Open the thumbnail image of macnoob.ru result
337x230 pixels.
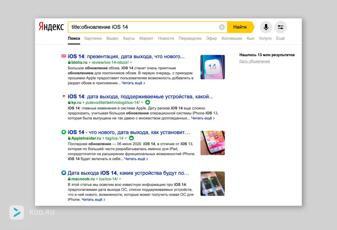click(x=213, y=184)
